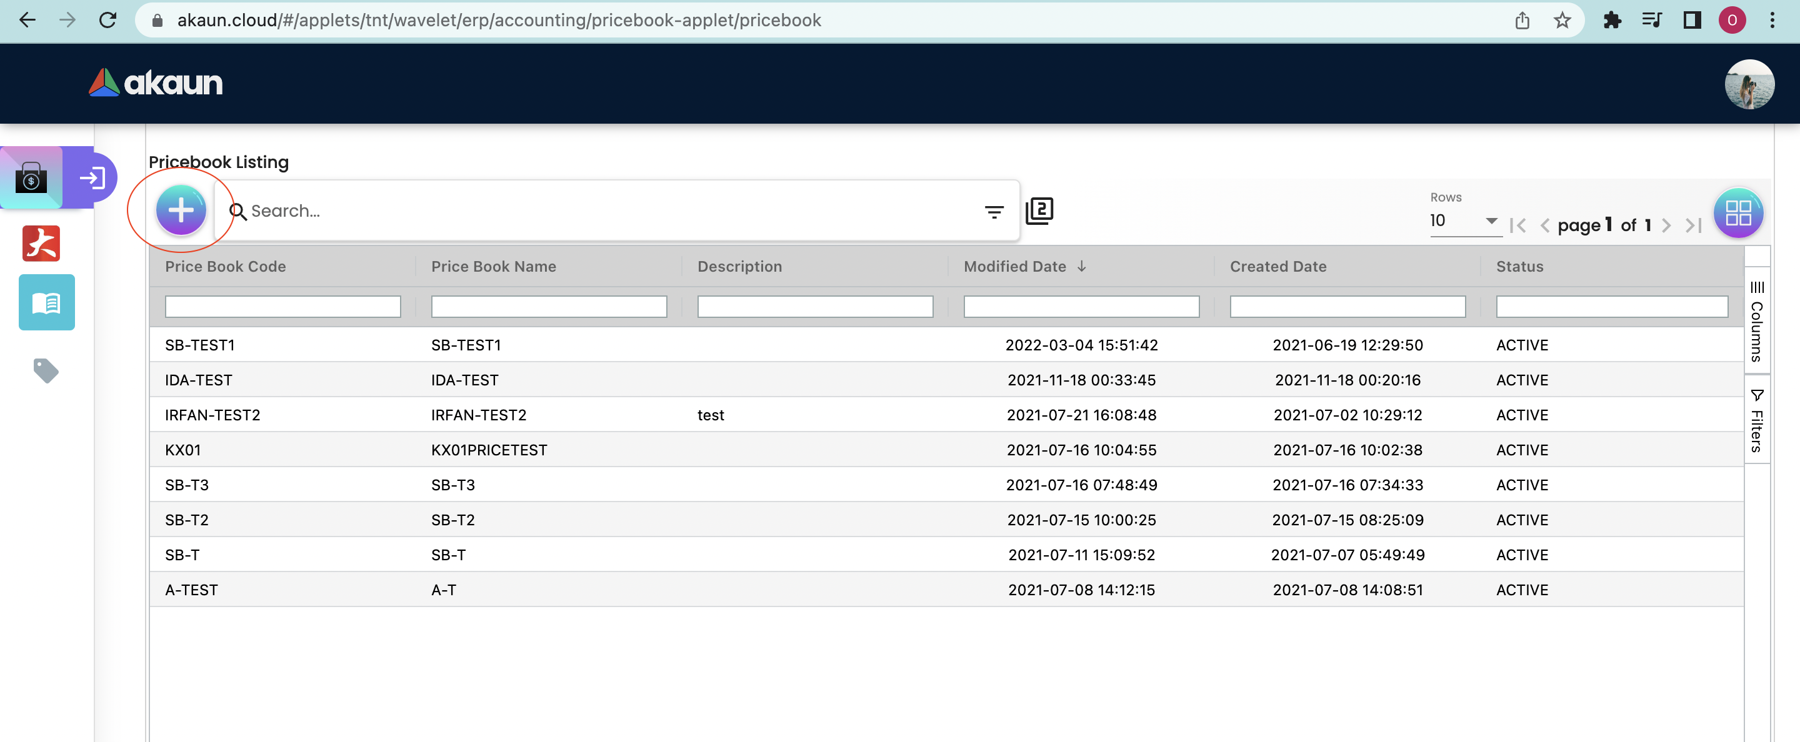Go to the last page arrow
Image resolution: width=1800 pixels, height=742 pixels.
coord(1693,225)
